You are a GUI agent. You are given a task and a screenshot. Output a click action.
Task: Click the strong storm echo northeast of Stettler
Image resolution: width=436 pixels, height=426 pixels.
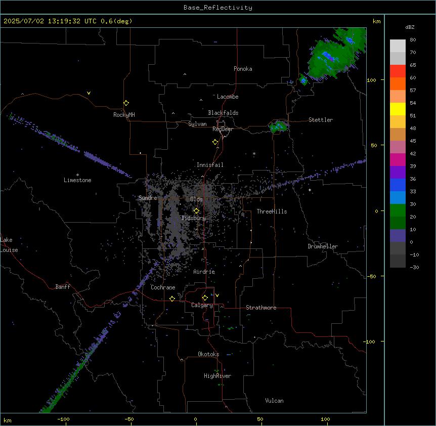(x=332, y=59)
